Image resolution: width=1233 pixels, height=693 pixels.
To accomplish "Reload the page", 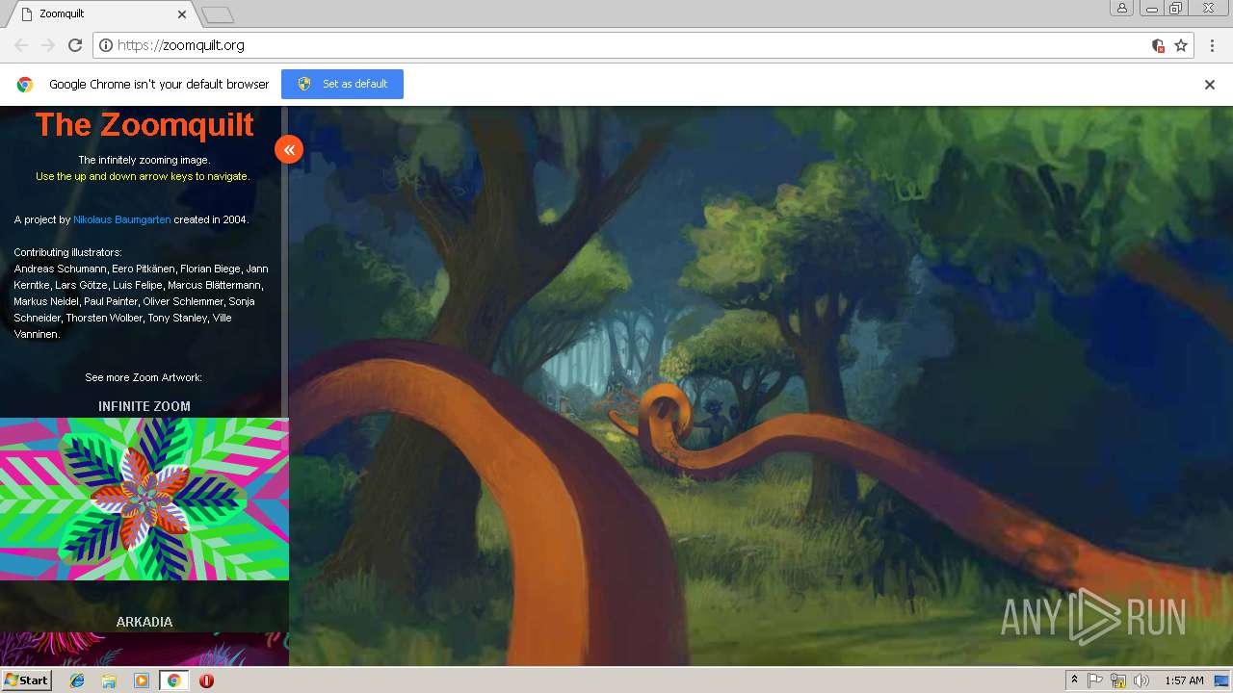I will (x=75, y=45).
